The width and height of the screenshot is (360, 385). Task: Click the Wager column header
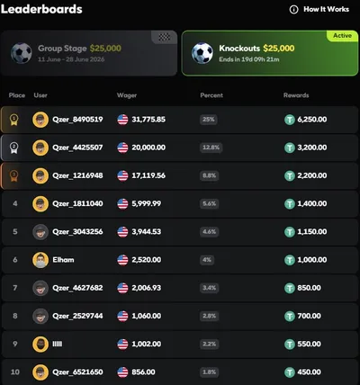click(x=127, y=95)
